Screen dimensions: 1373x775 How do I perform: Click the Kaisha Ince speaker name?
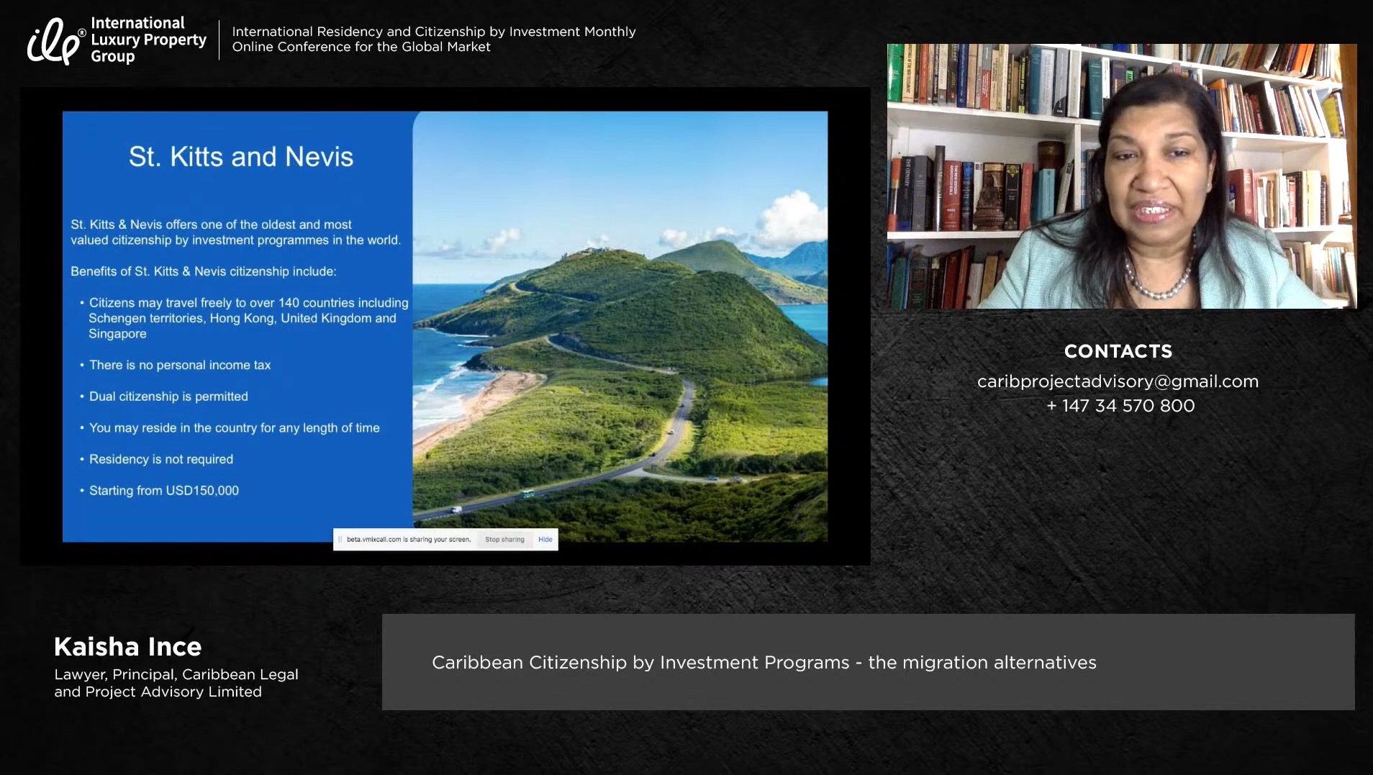click(127, 646)
